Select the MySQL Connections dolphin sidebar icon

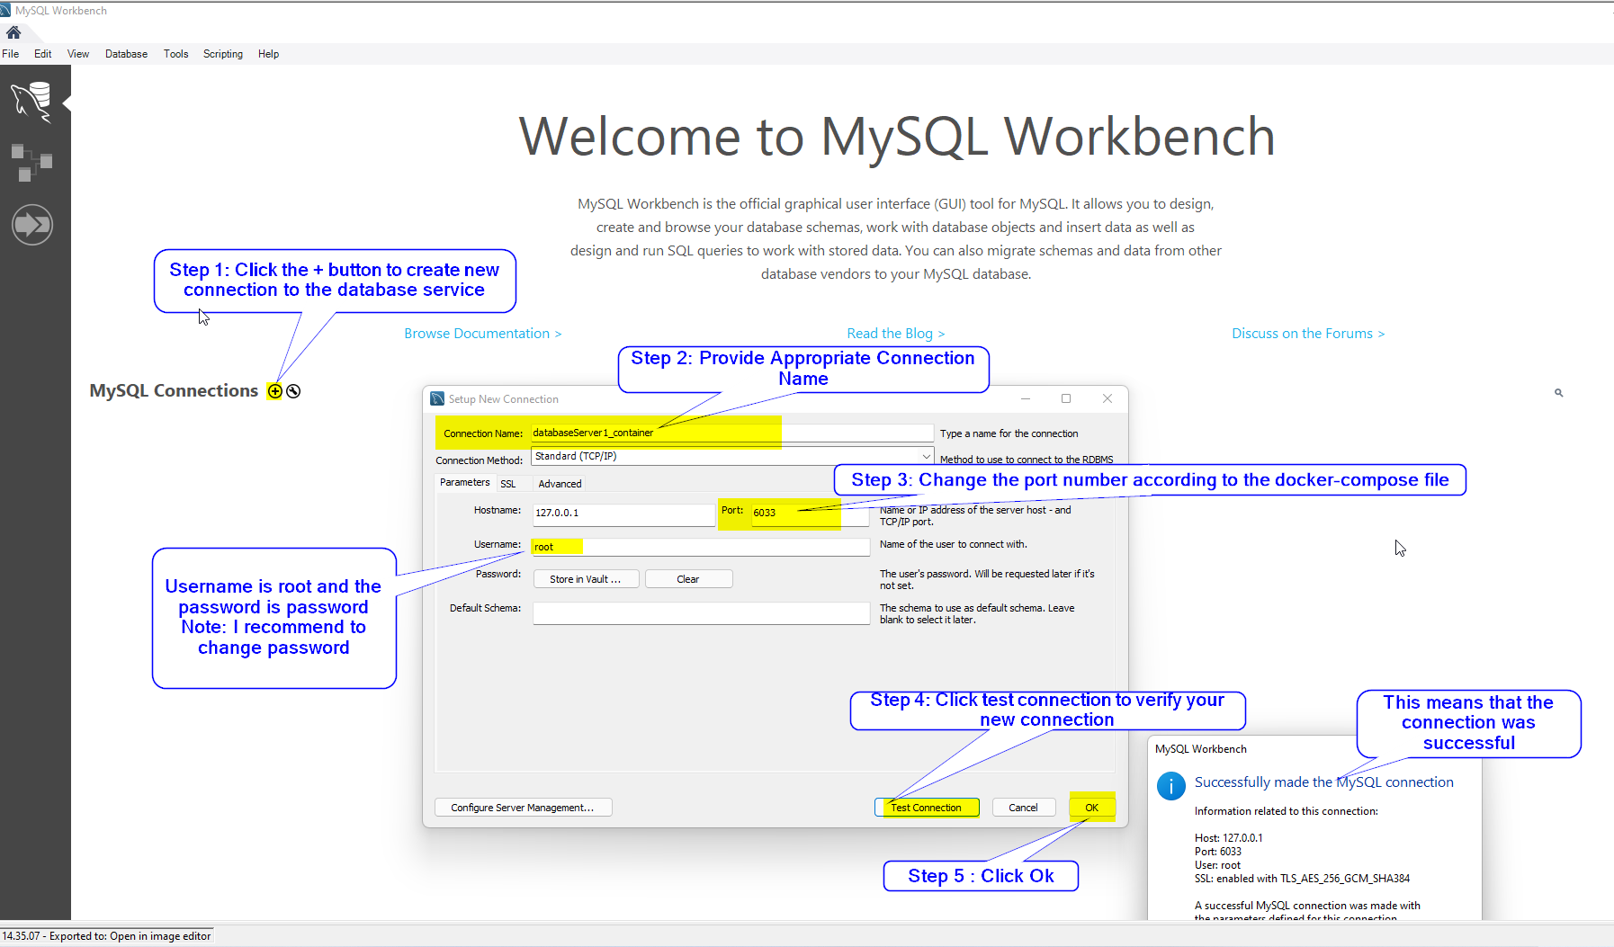(x=32, y=101)
